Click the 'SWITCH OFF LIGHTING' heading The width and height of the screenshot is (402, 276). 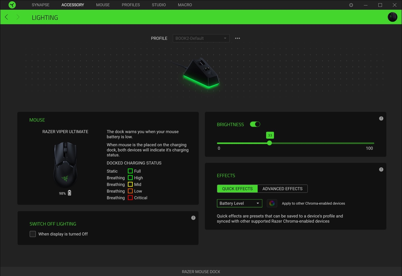(x=53, y=224)
